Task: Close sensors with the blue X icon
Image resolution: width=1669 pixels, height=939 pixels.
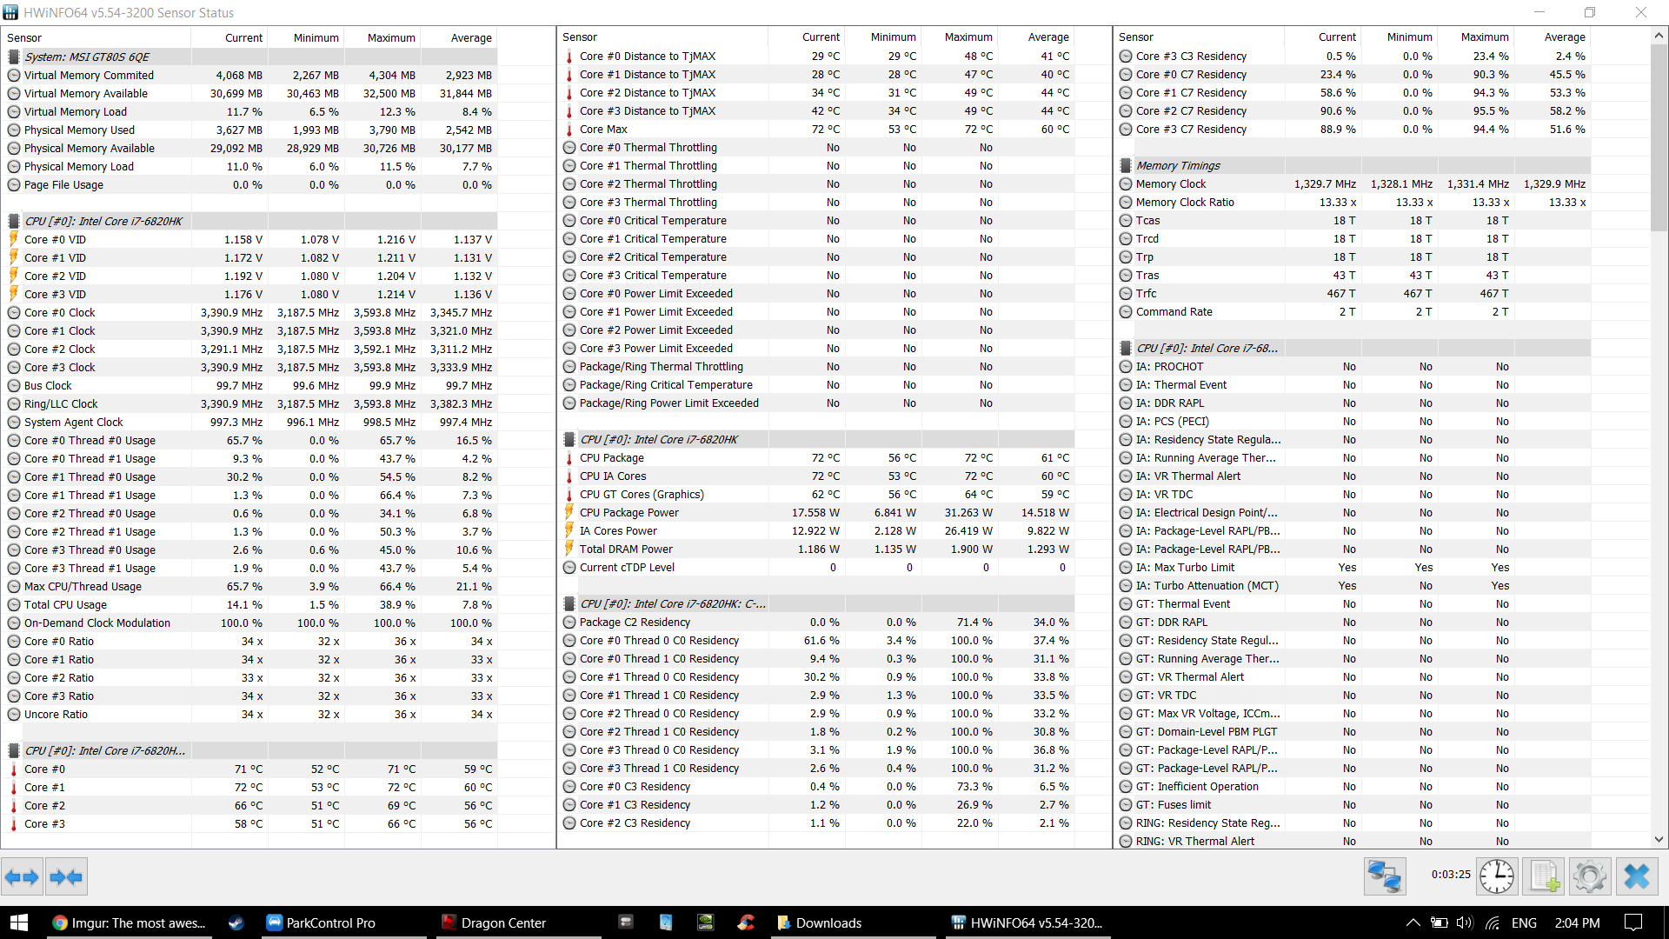Action: [x=1637, y=876]
